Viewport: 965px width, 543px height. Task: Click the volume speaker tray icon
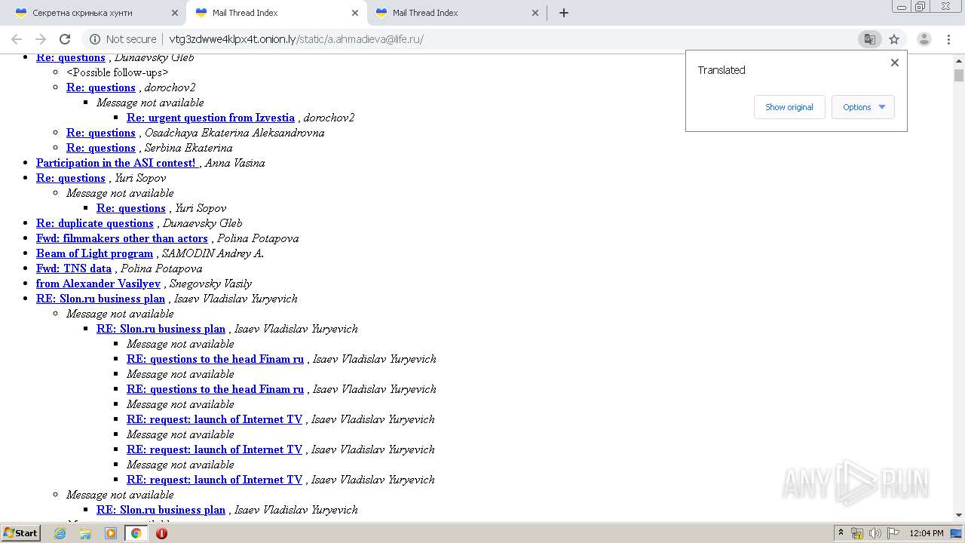(x=875, y=533)
